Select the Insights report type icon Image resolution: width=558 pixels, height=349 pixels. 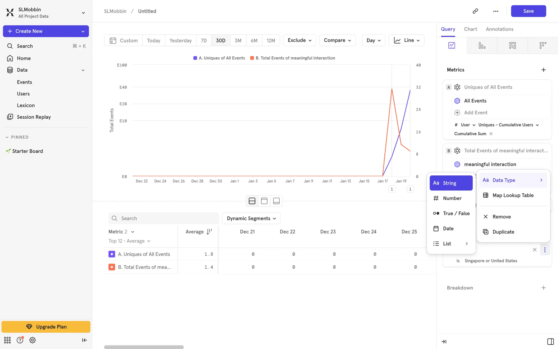pyautogui.click(x=452, y=46)
